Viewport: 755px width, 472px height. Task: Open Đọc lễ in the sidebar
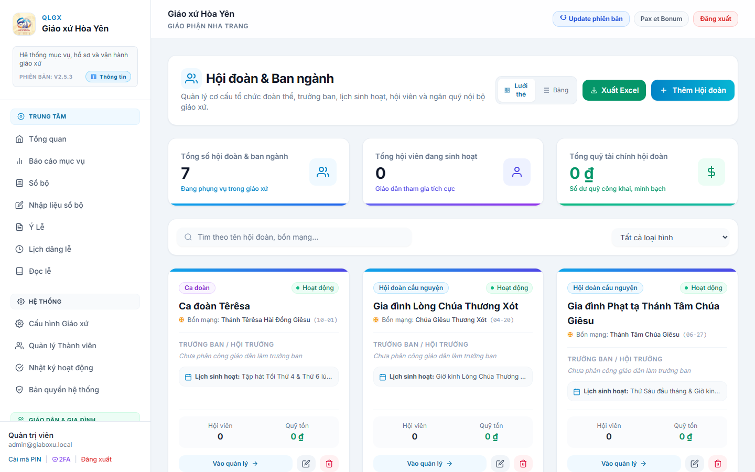[x=75, y=271]
